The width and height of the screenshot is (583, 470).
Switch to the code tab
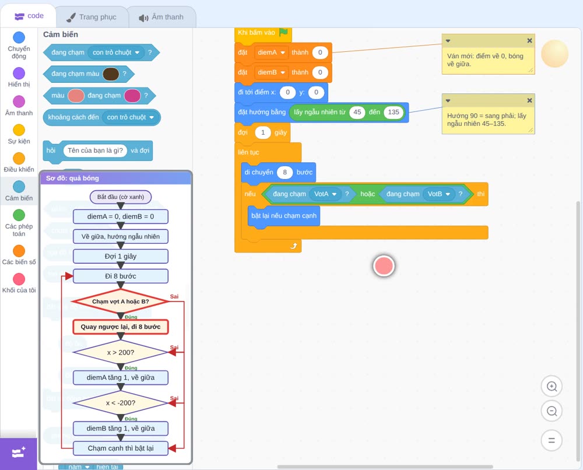point(29,16)
